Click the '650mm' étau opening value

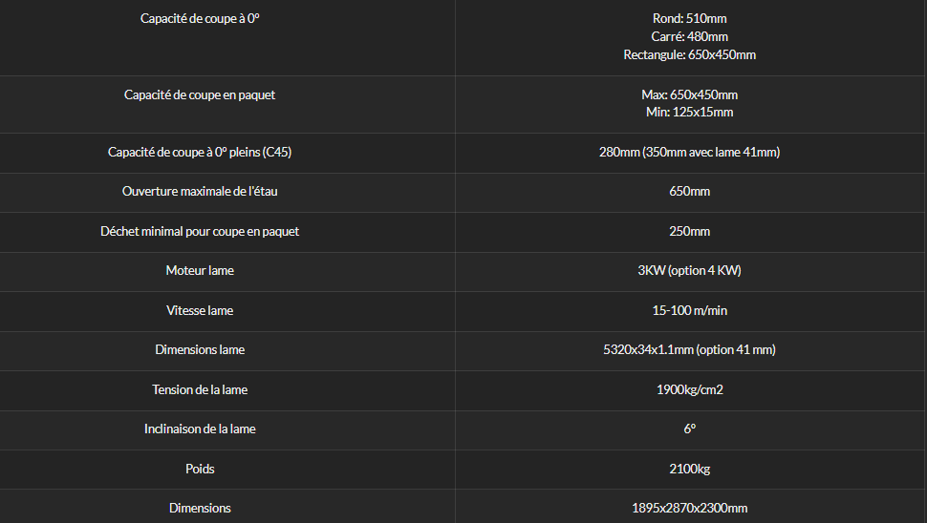(689, 191)
